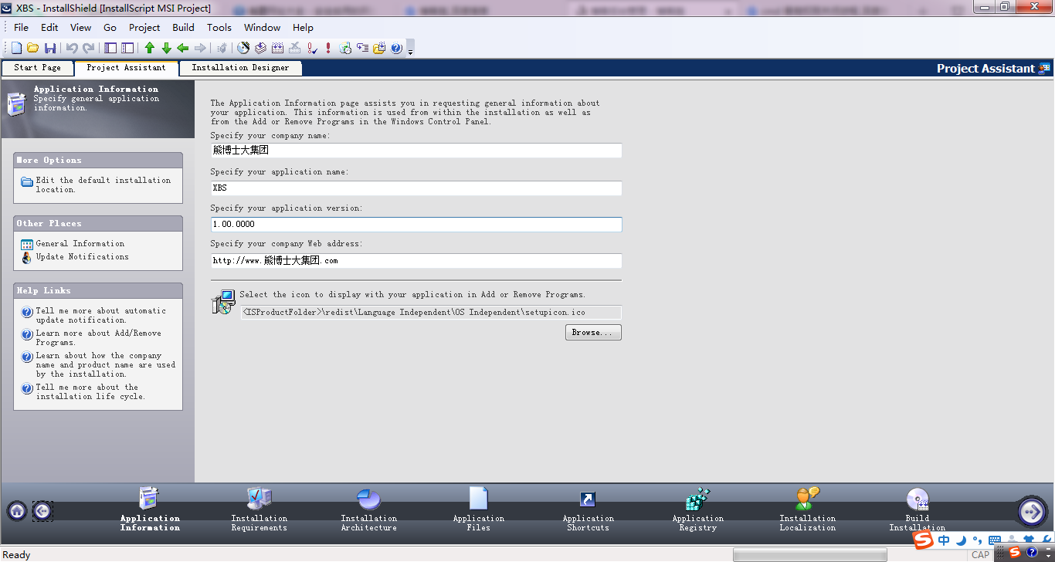Select the Project Assistant tab
This screenshot has width=1055, height=562.
(x=126, y=68)
